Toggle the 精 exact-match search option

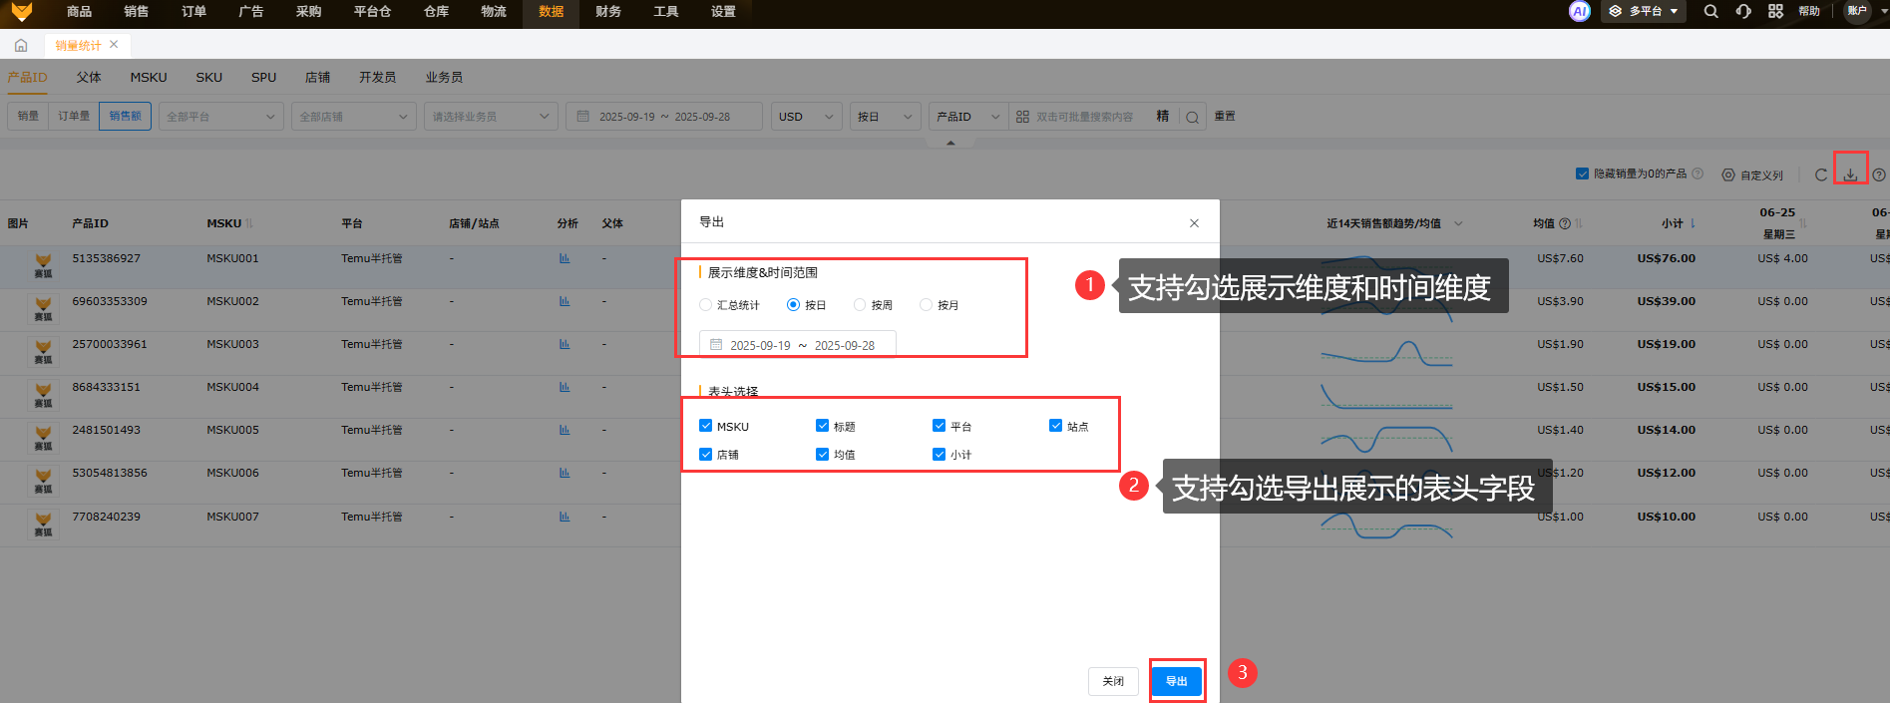point(1163,116)
